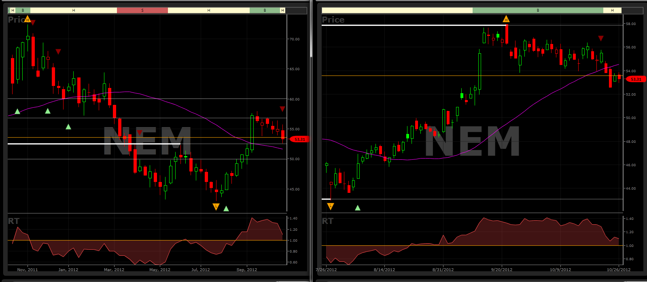The width and height of the screenshot is (647, 282).
Task: Select H hold segment between first B and S, left bar
Action: (x=74, y=10)
